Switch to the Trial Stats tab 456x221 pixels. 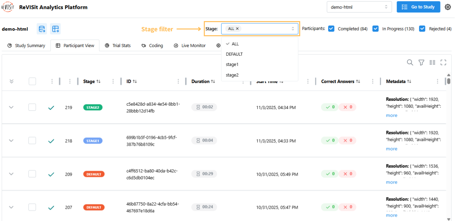click(x=118, y=45)
